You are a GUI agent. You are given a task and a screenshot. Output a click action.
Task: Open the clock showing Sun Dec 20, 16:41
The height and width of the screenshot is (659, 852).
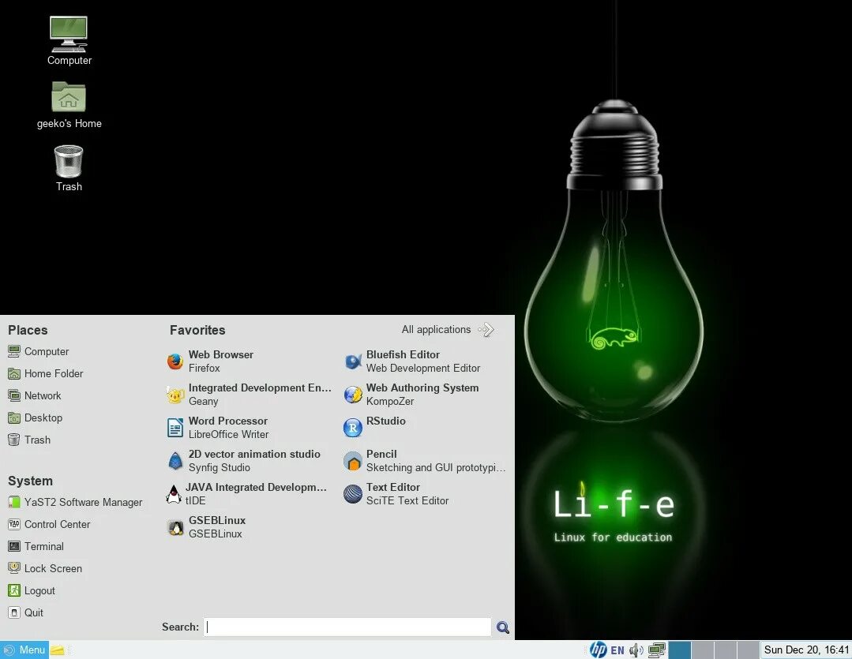pyautogui.click(x=806, y=650)
